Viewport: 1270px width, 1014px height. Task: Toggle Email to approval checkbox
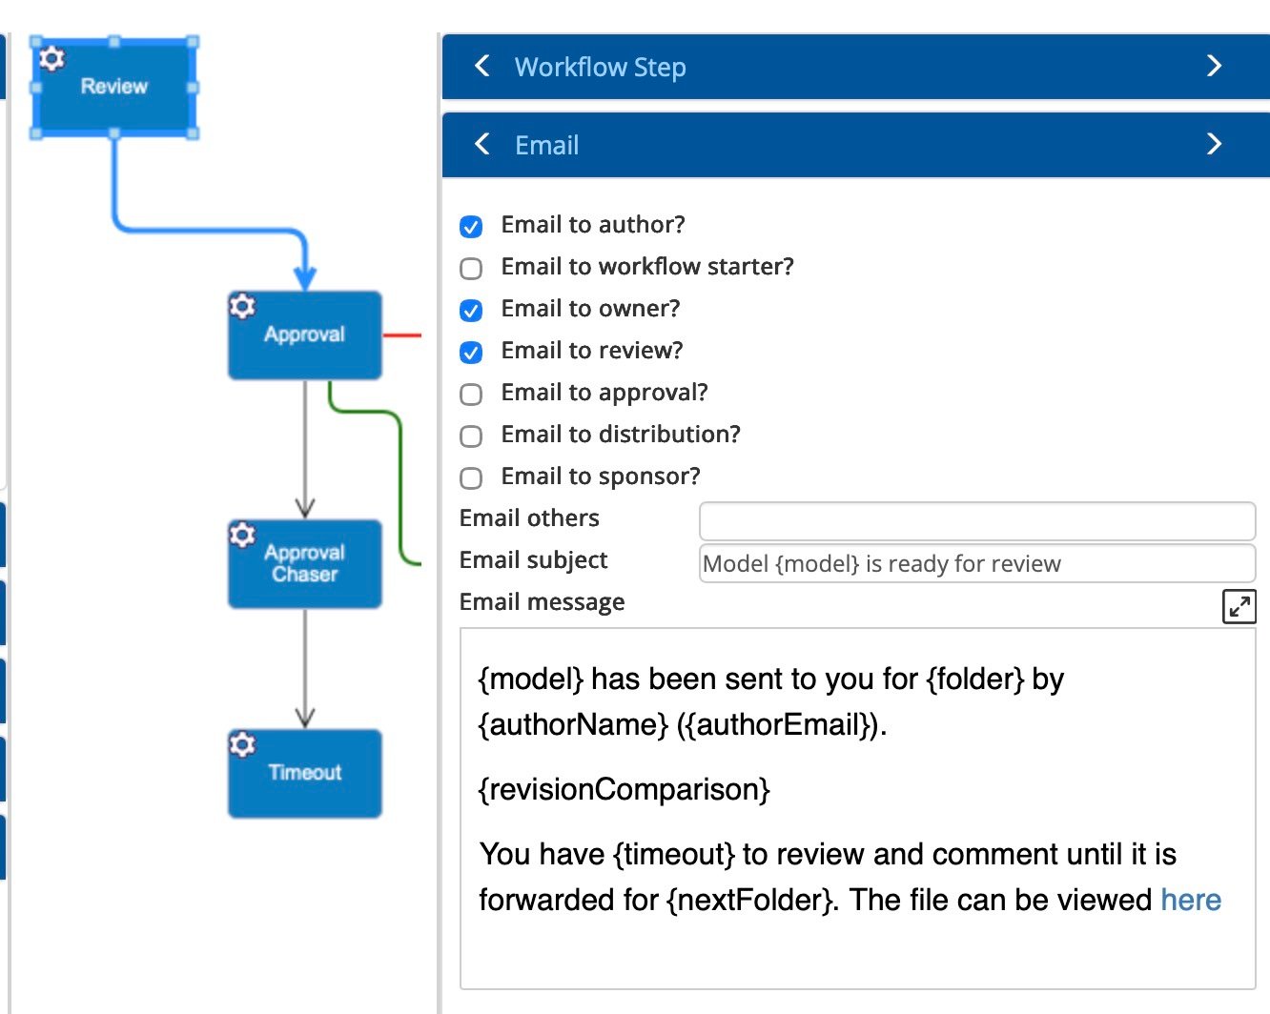pos(471,394)
